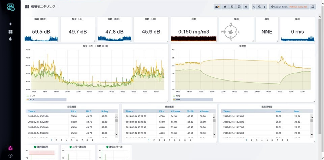Go to page 2 of 騒音履歴 table
The image size is (324, 160).
[x=56, y=140]
